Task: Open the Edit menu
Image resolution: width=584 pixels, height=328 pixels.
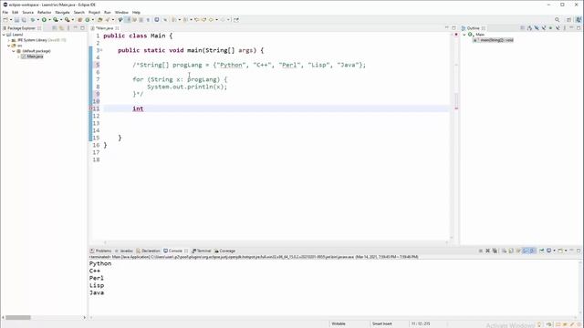Action: tap(15, 12)
